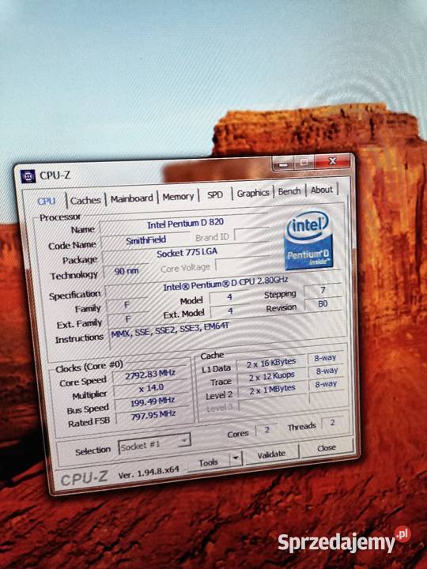Go to the Graphics tab
427x569 pixels.
point(253,193)
